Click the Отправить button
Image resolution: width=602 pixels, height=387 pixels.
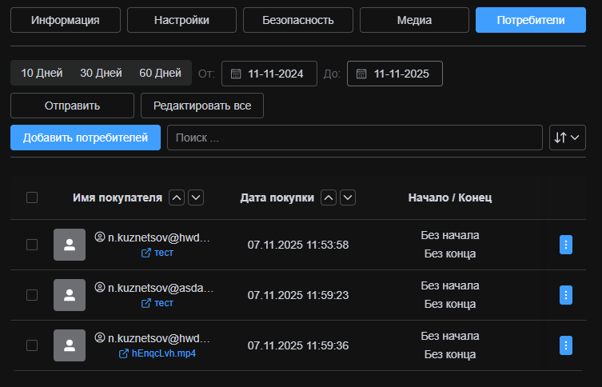[x=72, y=106]
